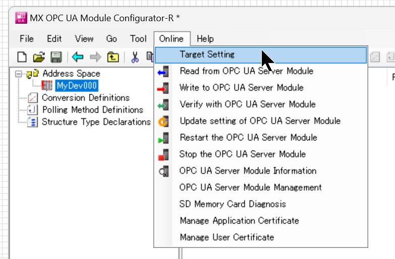Click the Save floppy disk icon
The image size is (395, 259).
click(56, 57)
